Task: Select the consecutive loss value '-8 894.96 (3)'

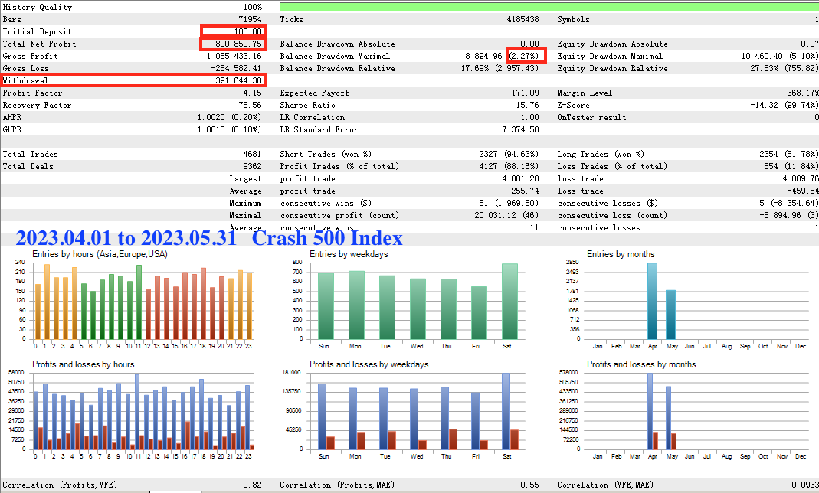Action: (x=789, y=215)
